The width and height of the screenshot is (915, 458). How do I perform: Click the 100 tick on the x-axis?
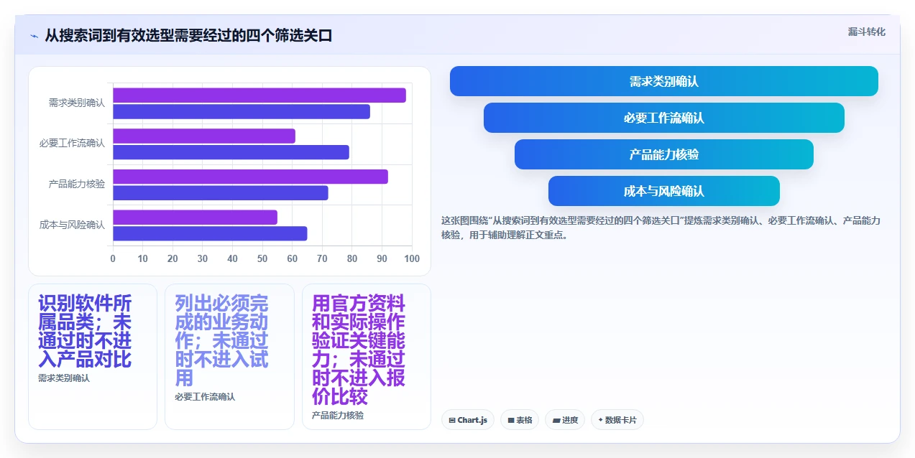coord(412,258)
